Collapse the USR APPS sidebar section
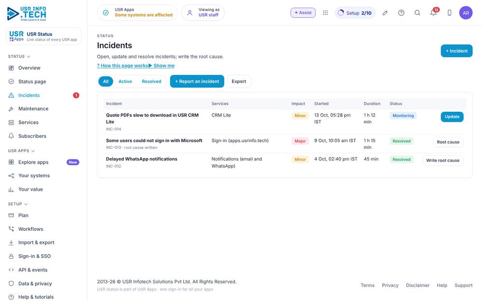482x301 pixels. click(21, 151)
